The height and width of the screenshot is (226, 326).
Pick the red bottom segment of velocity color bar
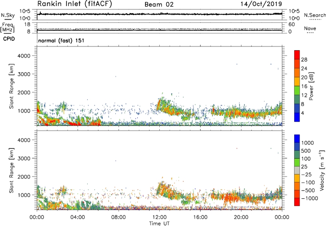297,202
